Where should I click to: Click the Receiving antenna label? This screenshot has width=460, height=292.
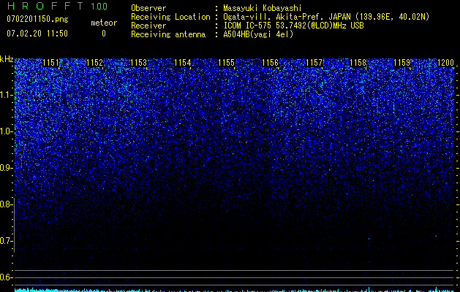coord(168,34)
